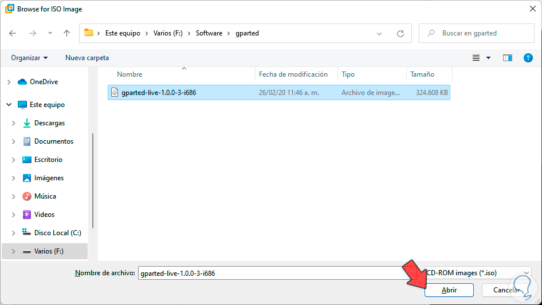Click the navigation pane scrollbar
Image resolution: width=542 pixels, height=305 pixels.
point(93,181)
